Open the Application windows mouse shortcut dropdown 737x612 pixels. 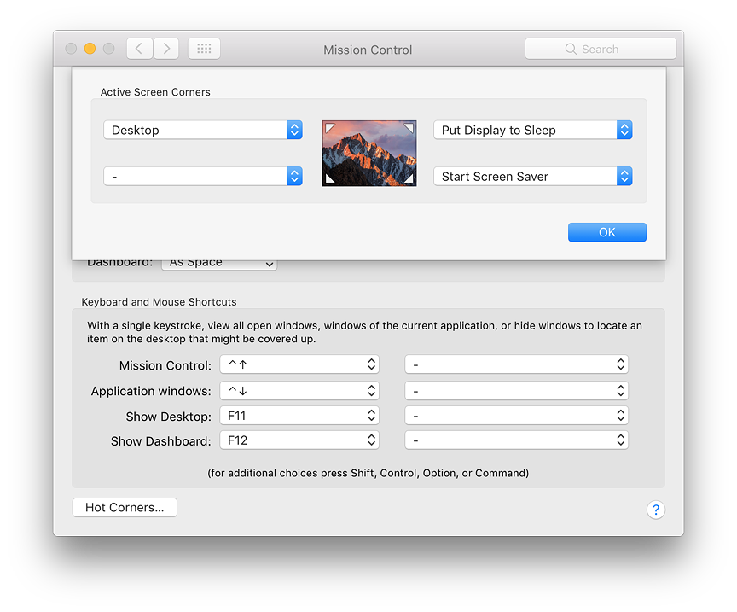point(517,391)
